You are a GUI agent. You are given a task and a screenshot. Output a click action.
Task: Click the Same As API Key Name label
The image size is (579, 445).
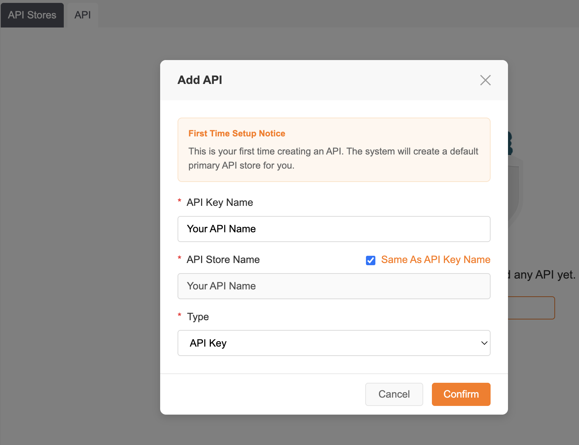[x=436, y=260]
